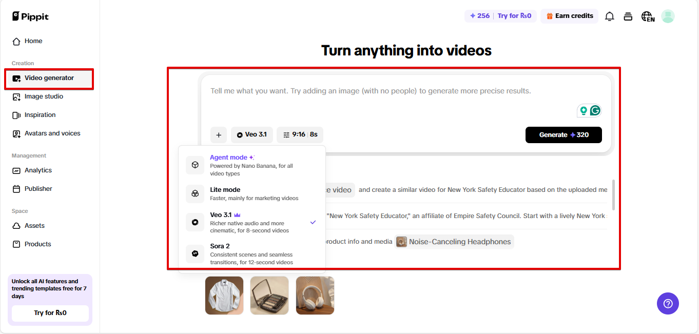Screen dimensions: 699x334
Task: Click the top bar Try for Rs0 link
Action: pos(514,16)
